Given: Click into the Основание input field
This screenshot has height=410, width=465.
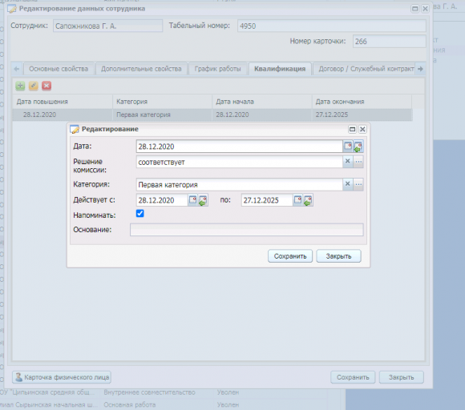Looking at the screenshot, I should (246, 230).
